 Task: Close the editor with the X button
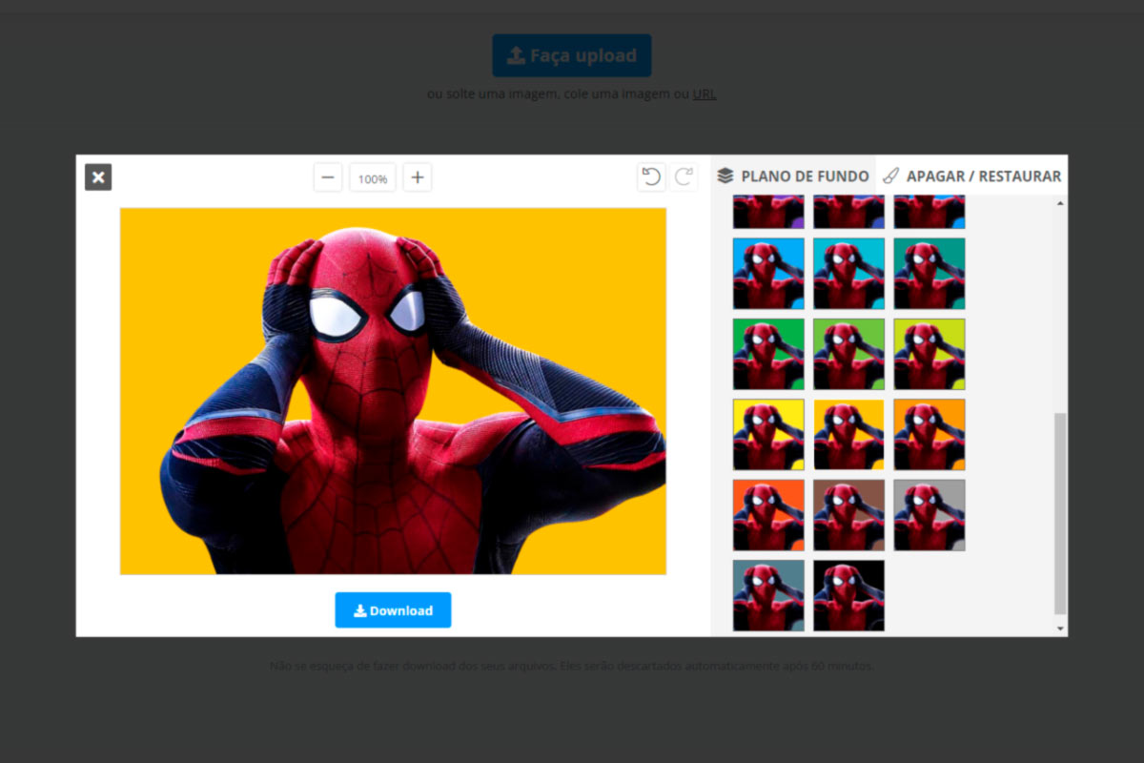coord(98,177)
